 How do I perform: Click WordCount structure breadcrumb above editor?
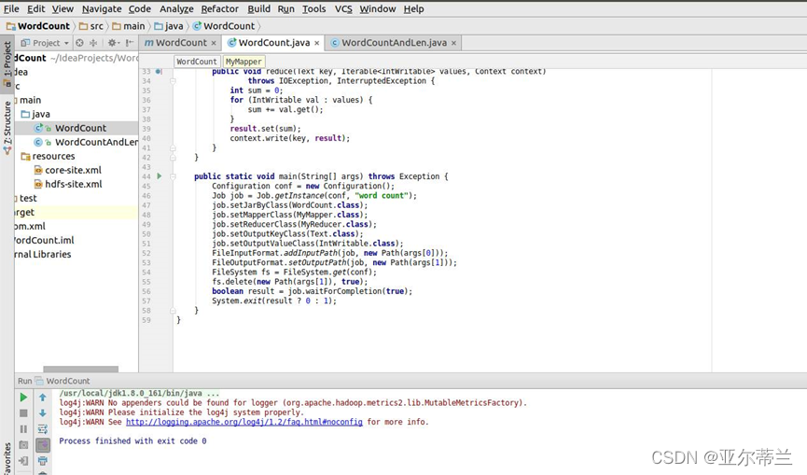click(197, 62)
